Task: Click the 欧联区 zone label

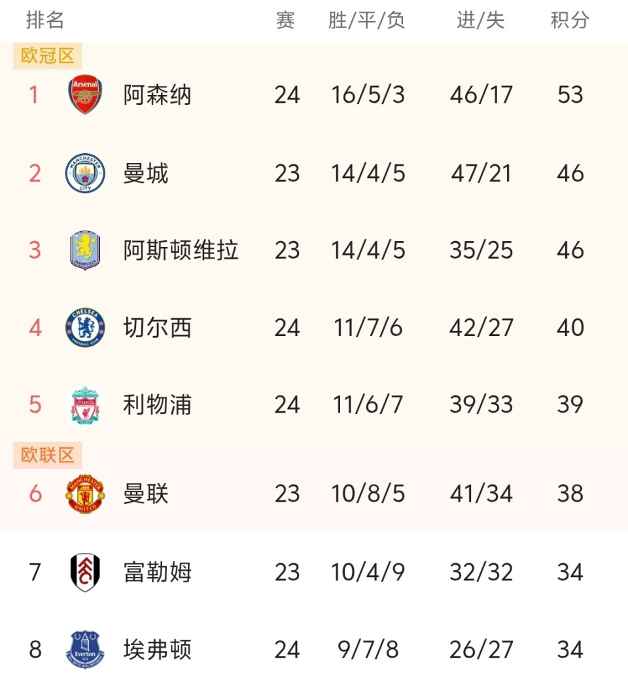Action: (x=48, y=455)
